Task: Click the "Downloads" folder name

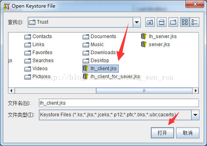Action: [x=103, y=53]
